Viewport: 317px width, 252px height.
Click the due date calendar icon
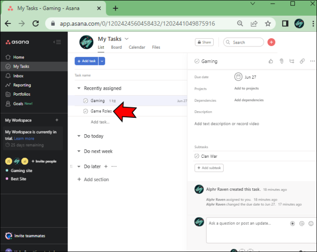click(x=238, y=77)
